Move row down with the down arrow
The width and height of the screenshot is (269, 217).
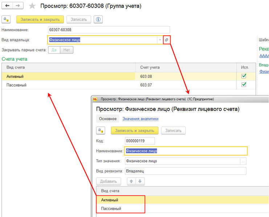click(140, 181)
